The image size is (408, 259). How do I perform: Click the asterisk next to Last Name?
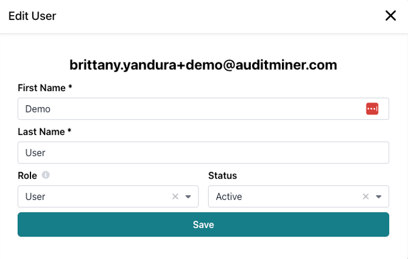pos(69,131)
